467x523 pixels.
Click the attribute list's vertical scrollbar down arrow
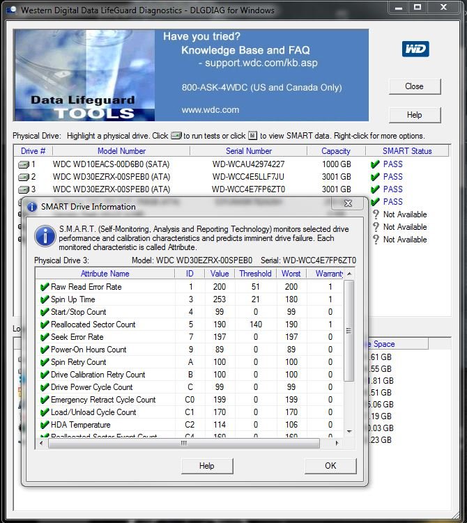point(349,433)
